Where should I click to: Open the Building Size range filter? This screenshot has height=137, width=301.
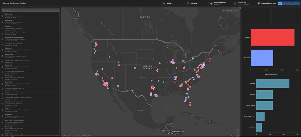(243, 3)
